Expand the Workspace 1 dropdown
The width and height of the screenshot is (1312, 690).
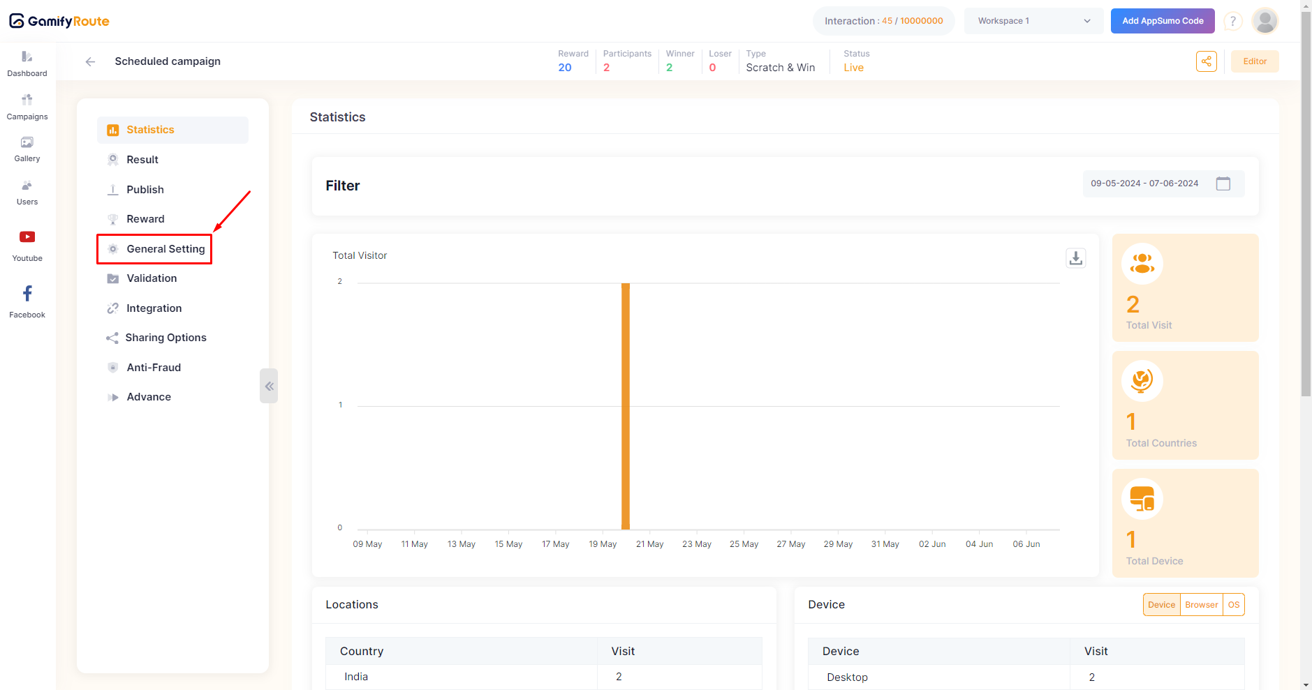pyautogui.click(x=1033, y=21)
